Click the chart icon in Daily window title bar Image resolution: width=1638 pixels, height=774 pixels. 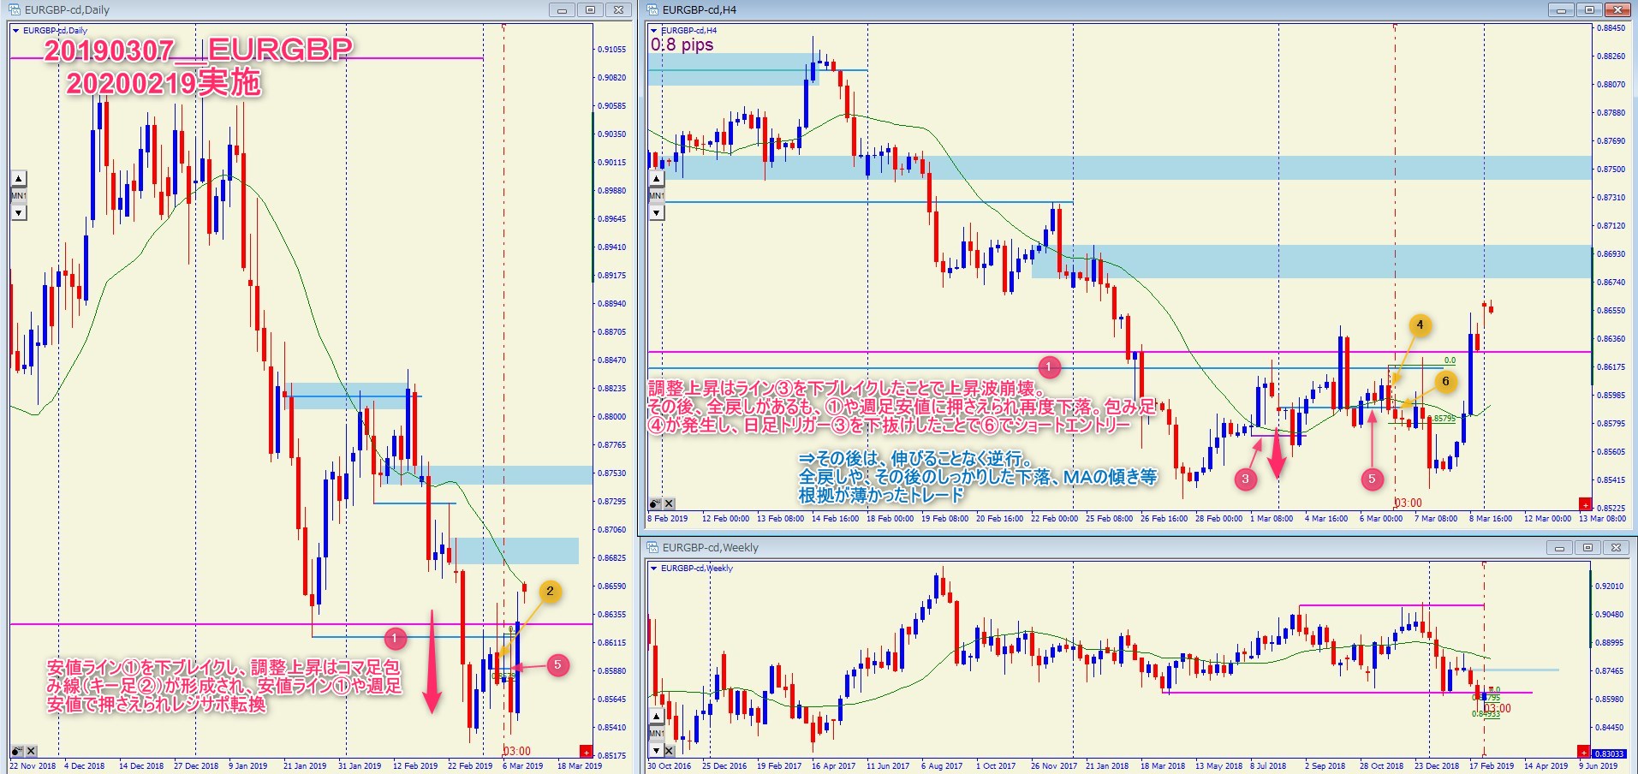[15, 9]
